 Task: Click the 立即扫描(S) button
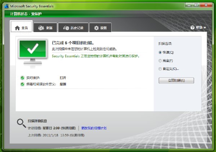176,80
